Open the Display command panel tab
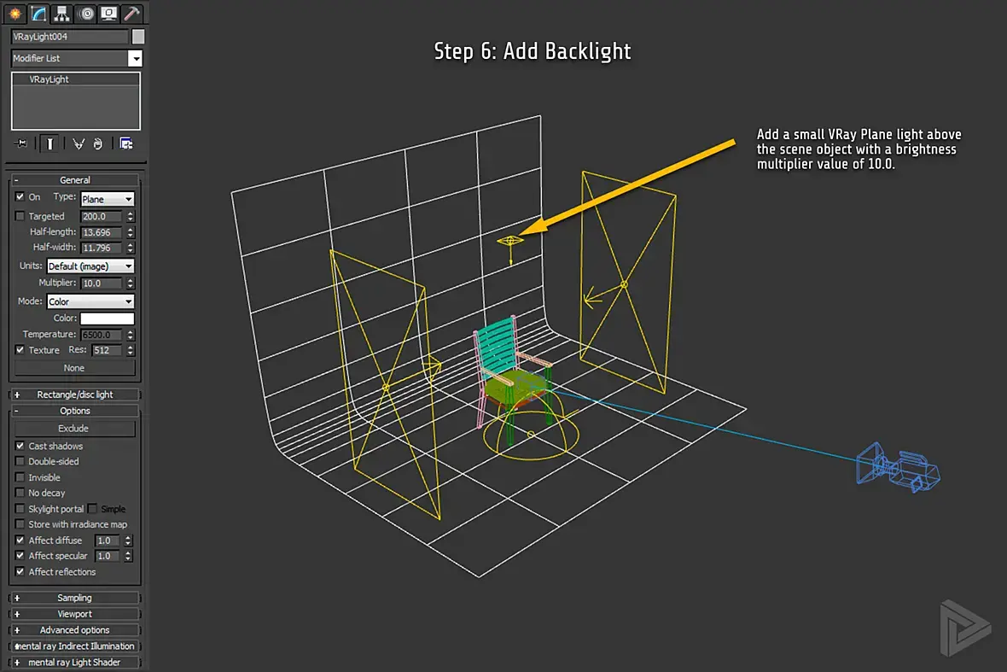Viewport: 1007px width, 672px height. [108, 13]
